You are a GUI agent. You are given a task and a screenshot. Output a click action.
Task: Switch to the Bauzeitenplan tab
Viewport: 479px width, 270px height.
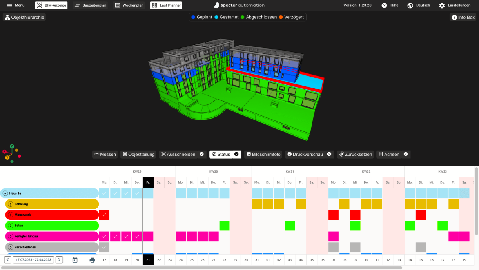tap(90, 5)
